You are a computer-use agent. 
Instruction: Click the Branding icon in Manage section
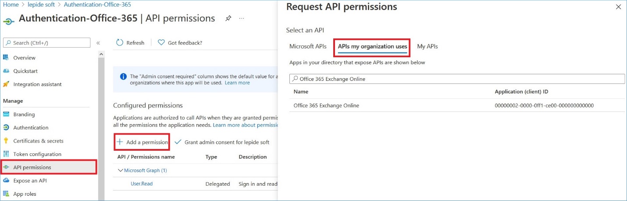pyautogui.click(x=6, y=114)
